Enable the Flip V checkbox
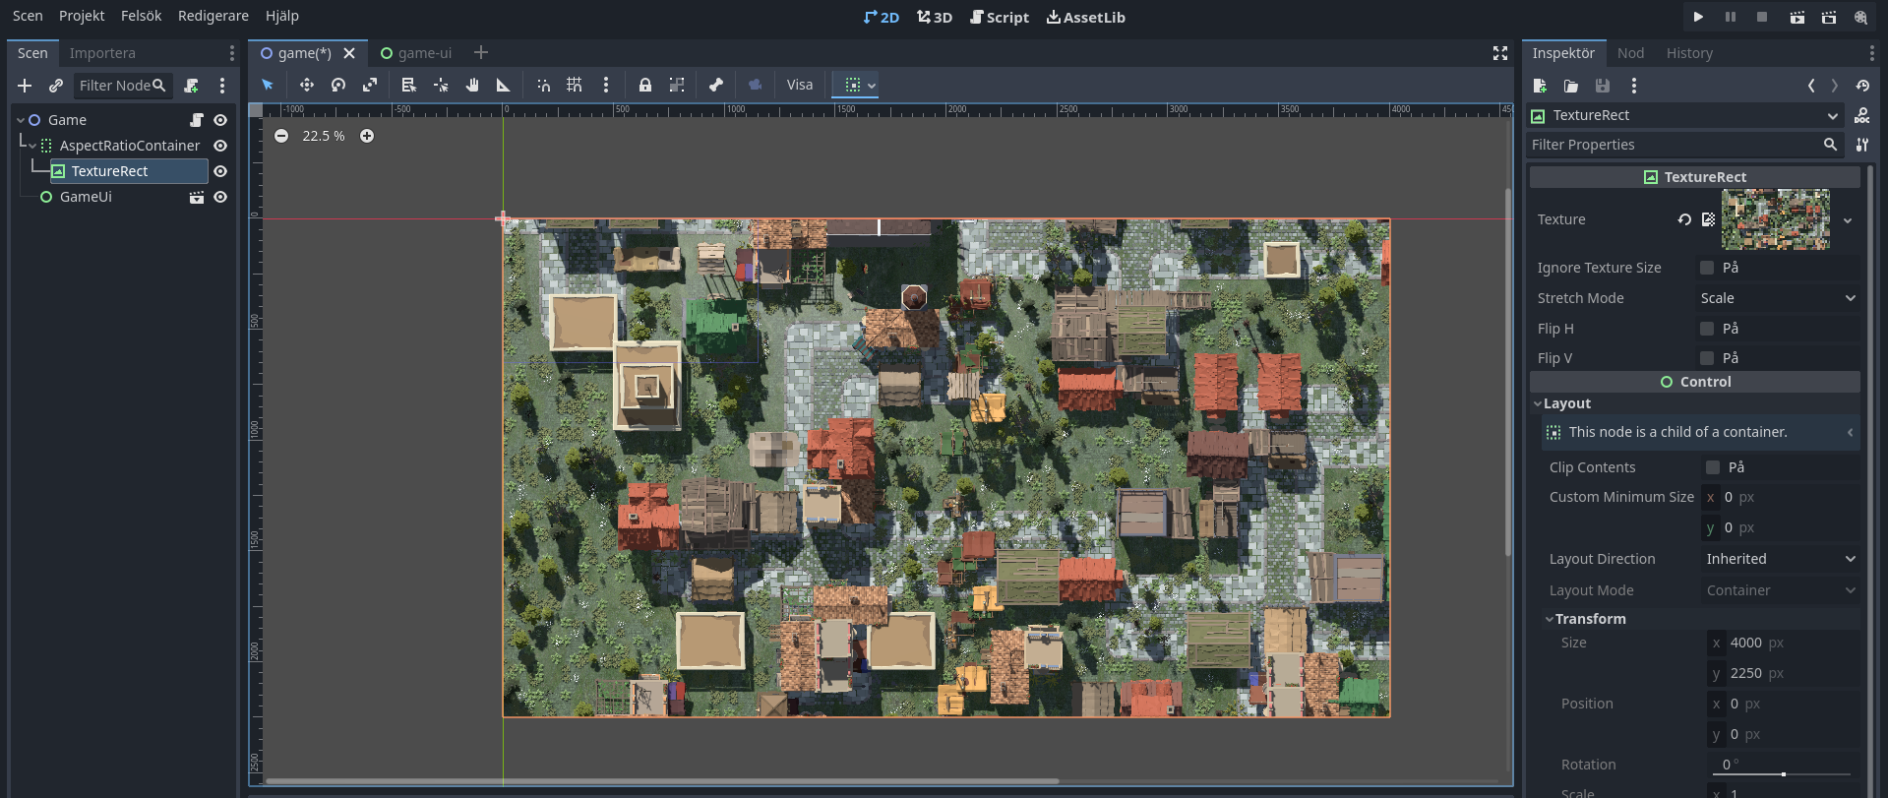Viewport: 1888px width, 798px height. 1707,358
